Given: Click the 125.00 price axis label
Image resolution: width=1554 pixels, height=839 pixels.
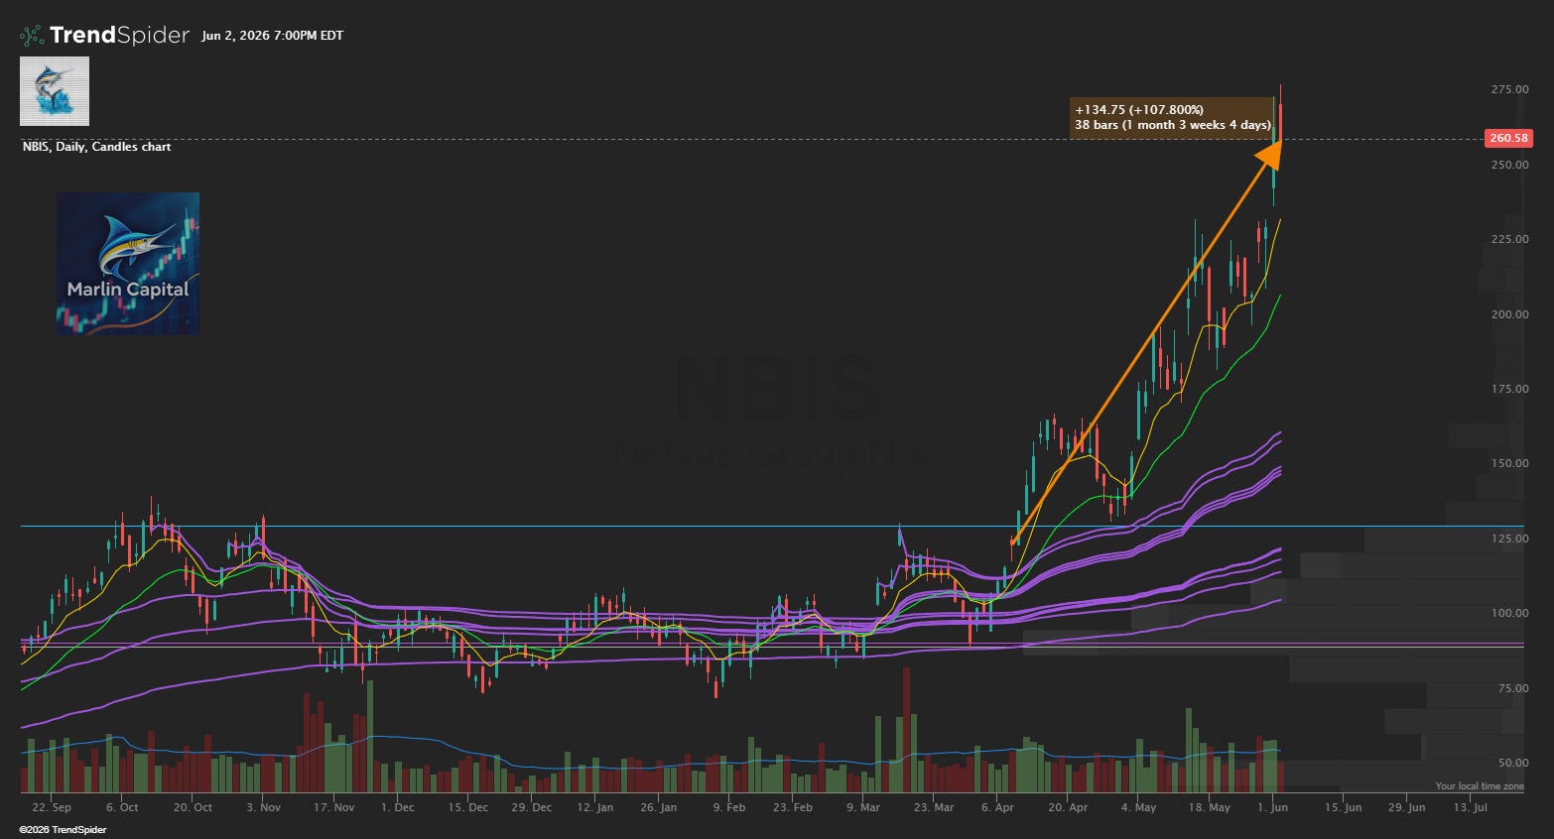Looking at the screenshot, I should pyautogui.click(x=1509, y=539).
